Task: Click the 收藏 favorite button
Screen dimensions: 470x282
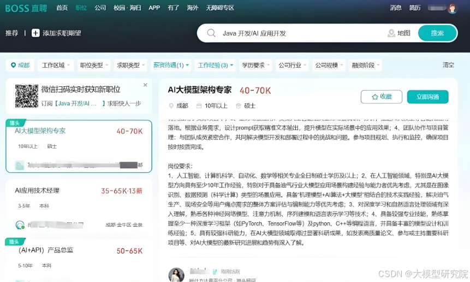Action: (381, 97)
